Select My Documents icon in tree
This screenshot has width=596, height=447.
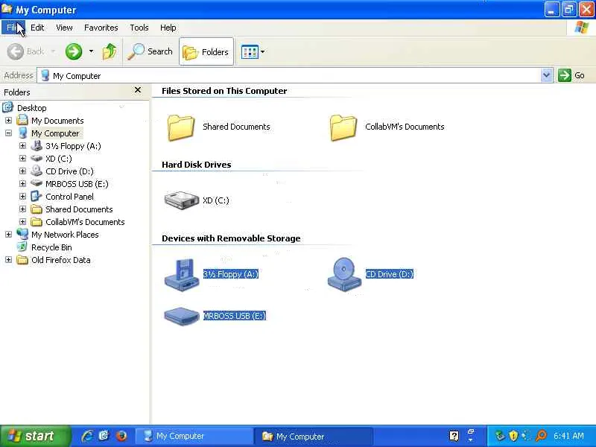(x=22, y=120)
